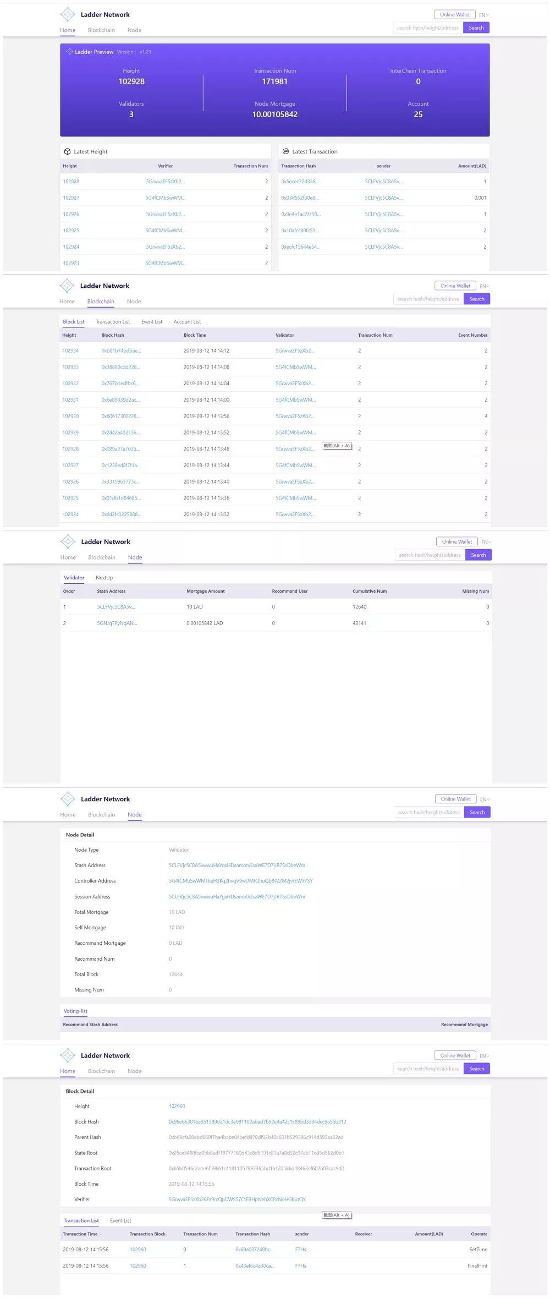Screen dimensions: 550x1298
Task: Open block height 102934 in Block List
Action: [70, 350]
